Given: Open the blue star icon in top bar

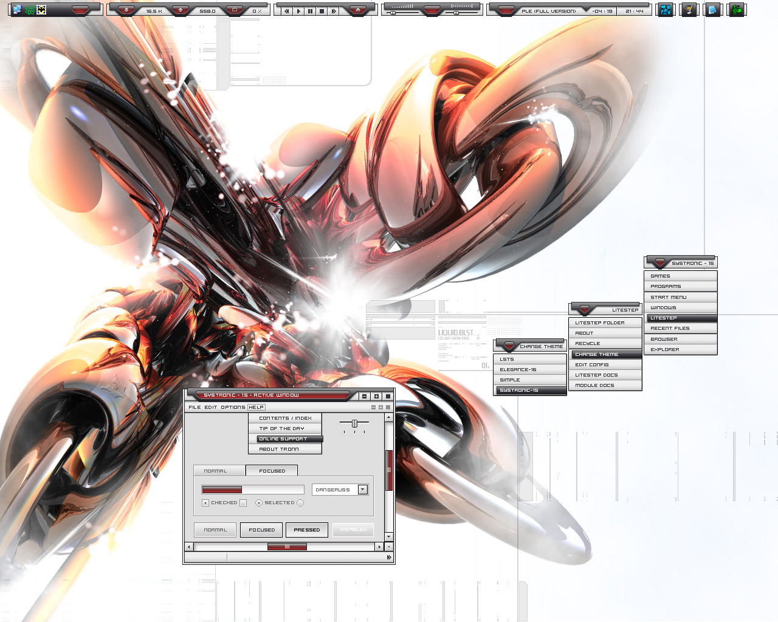Looking at the screenshot, I should tap(666, 10).
